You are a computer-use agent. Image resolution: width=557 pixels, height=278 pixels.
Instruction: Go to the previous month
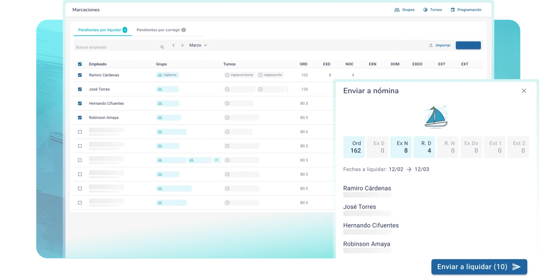[173, 45]
